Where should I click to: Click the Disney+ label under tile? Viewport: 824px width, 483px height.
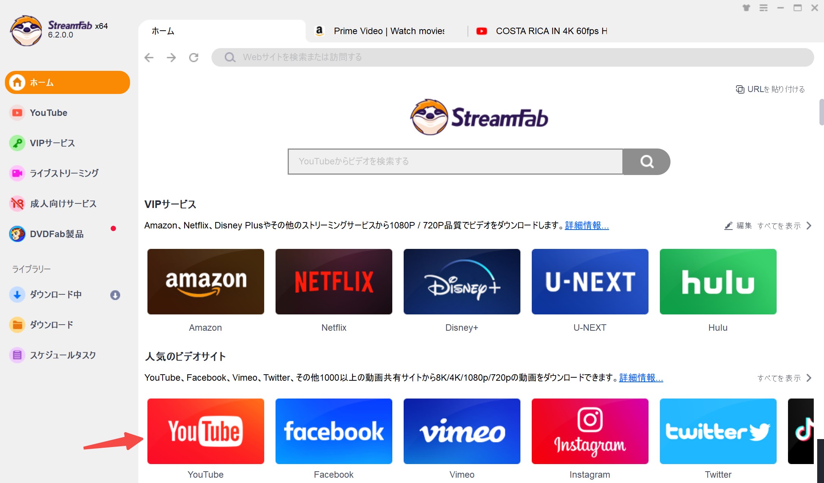462,328
